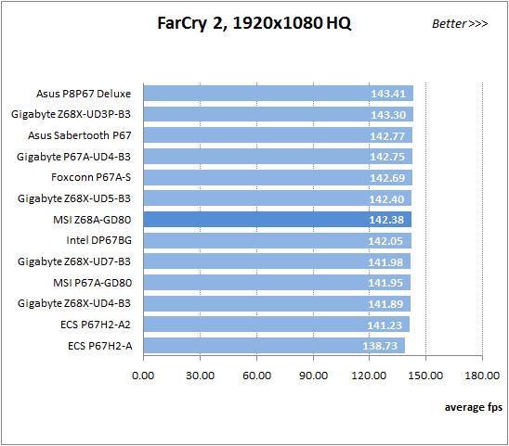Click the value 142.77

point(387,135)
